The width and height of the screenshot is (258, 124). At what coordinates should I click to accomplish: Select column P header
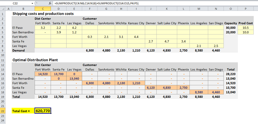(x=245, y=9)
